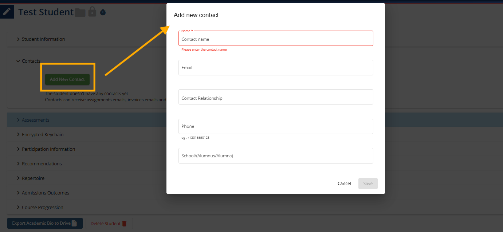Click the pencil edit icon beside Test Student

coord(7,12)
